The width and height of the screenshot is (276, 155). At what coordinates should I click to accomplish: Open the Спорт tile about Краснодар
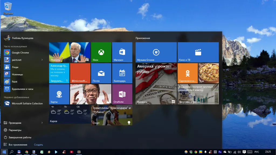point(112,115)
